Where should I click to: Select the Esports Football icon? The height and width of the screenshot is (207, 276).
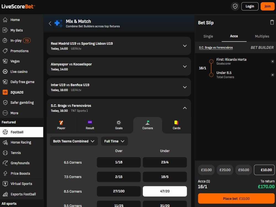[6, 194]
